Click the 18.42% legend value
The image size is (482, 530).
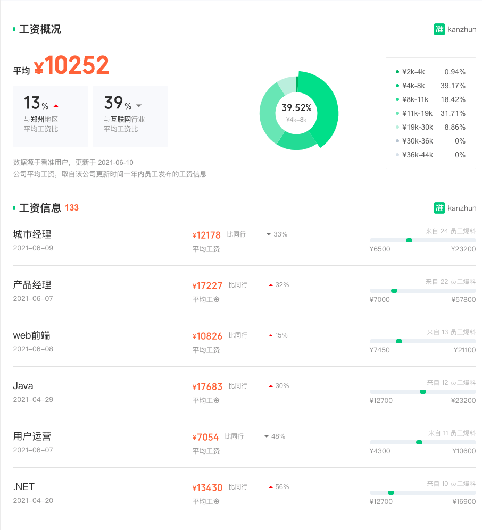[453, 100]
